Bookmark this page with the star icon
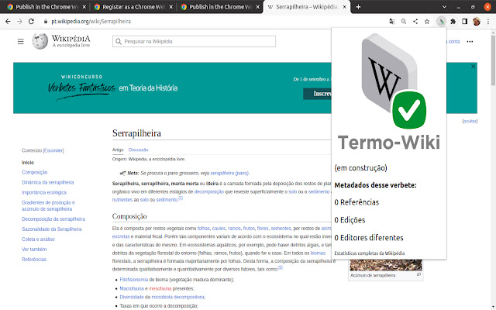The height and width of the screenshot is (310, 496). [427, 22]
